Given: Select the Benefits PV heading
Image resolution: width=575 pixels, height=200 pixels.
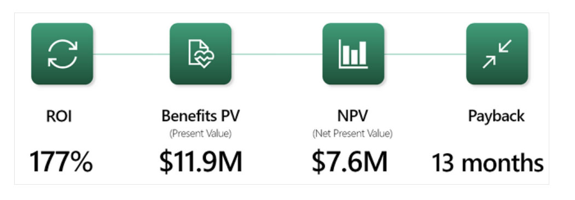Looking at the screenshot, I should pyautogui.click(x=201, y=116).
